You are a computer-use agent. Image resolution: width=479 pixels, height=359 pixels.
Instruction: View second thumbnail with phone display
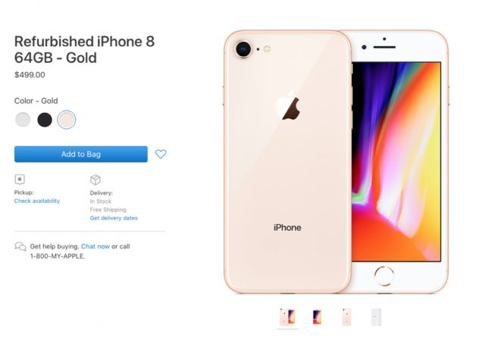(317, 317)
